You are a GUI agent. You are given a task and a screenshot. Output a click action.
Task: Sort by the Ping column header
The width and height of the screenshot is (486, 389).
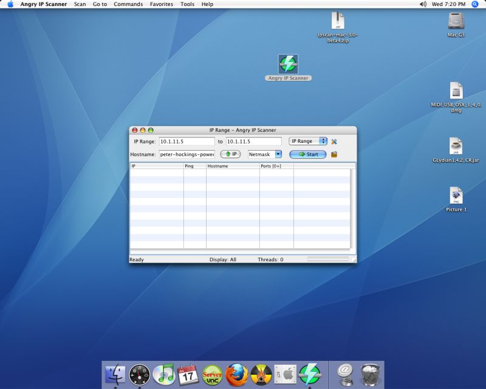pos(195,166)
